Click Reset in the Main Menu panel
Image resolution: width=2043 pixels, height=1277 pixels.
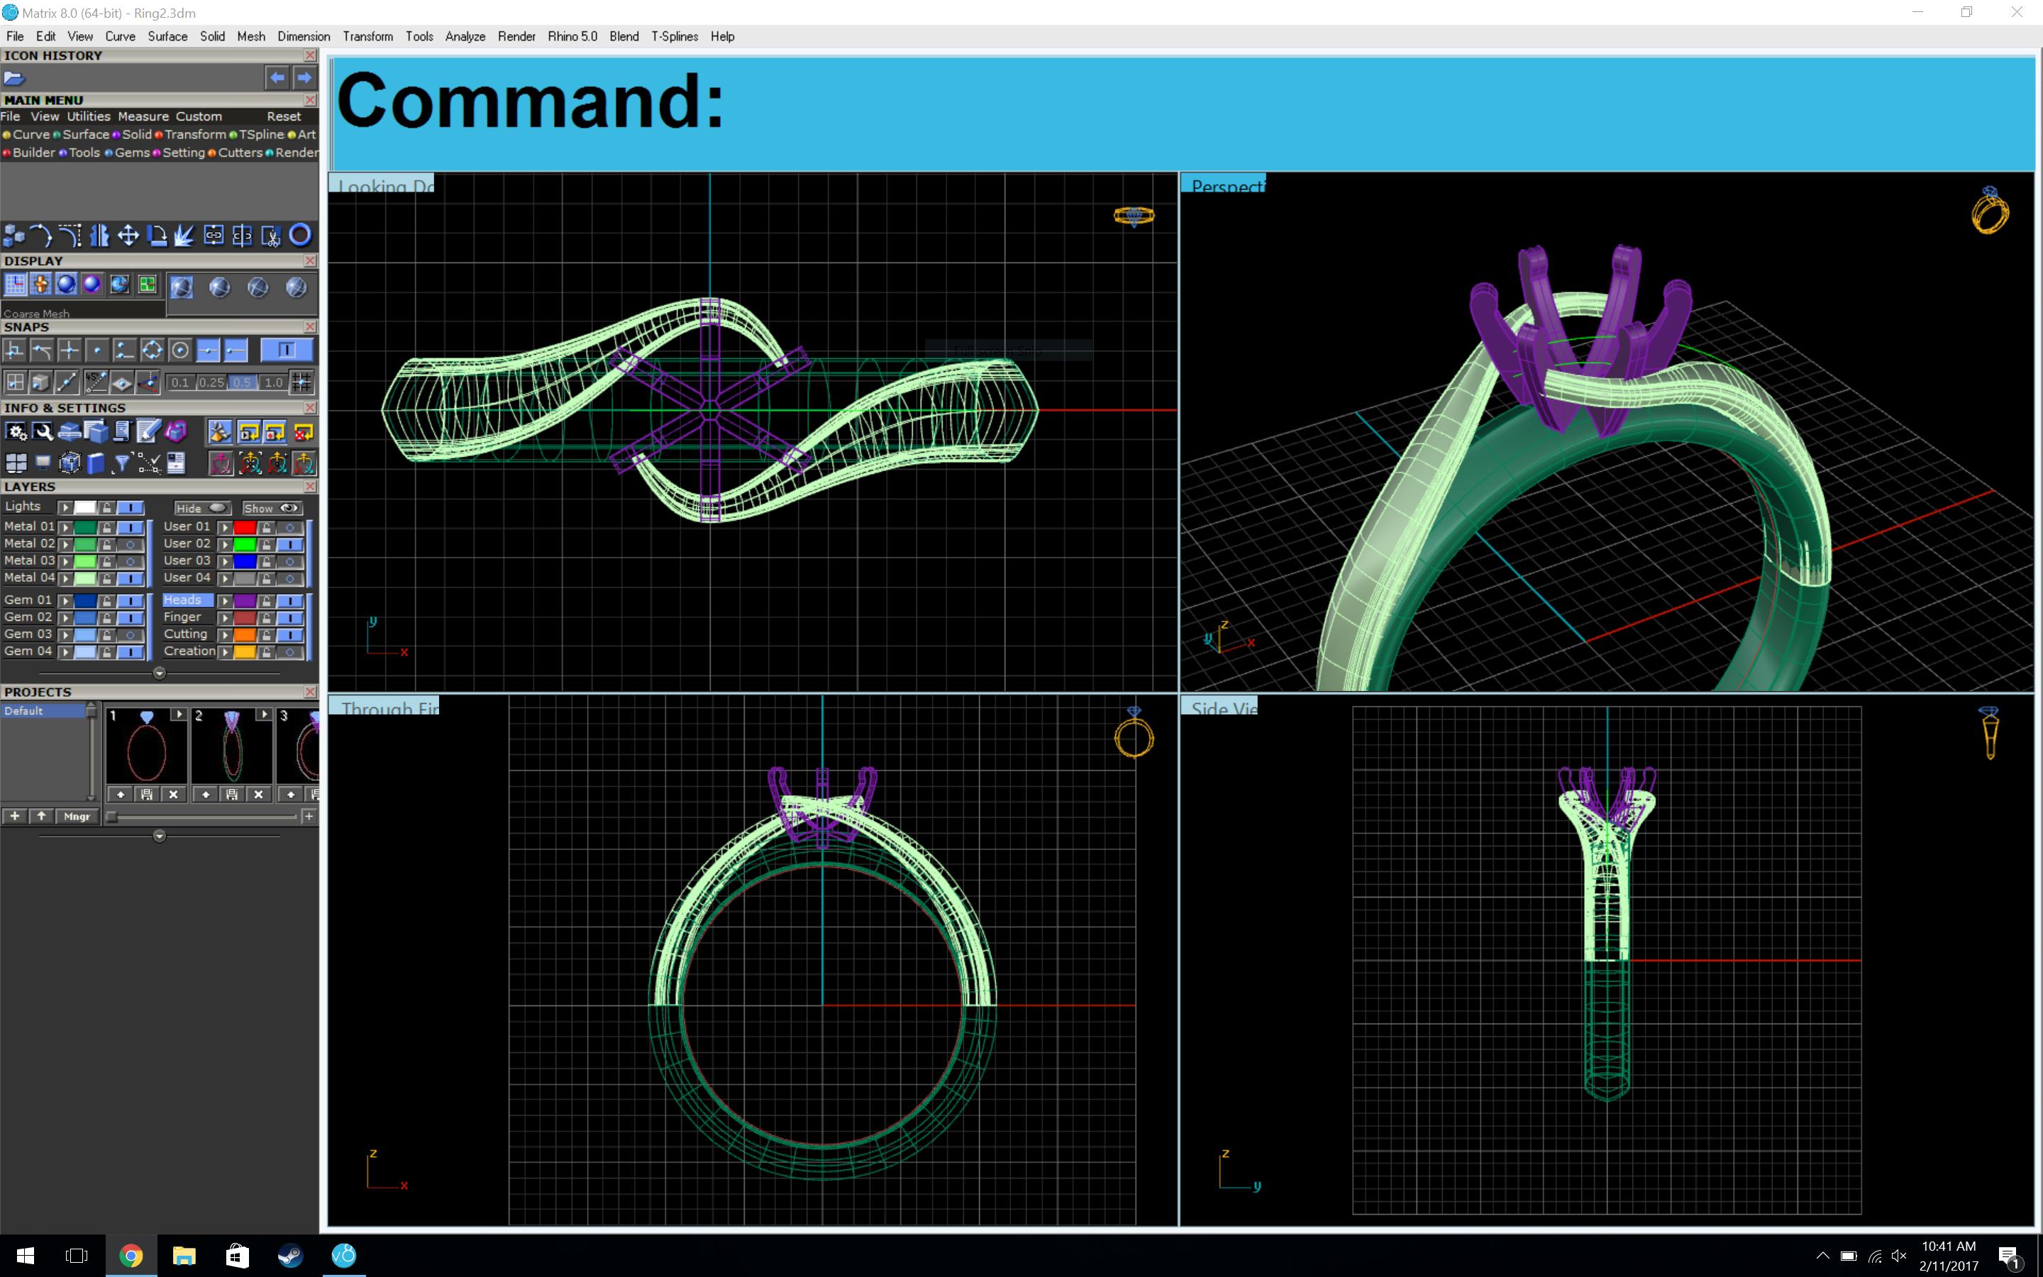283,116
